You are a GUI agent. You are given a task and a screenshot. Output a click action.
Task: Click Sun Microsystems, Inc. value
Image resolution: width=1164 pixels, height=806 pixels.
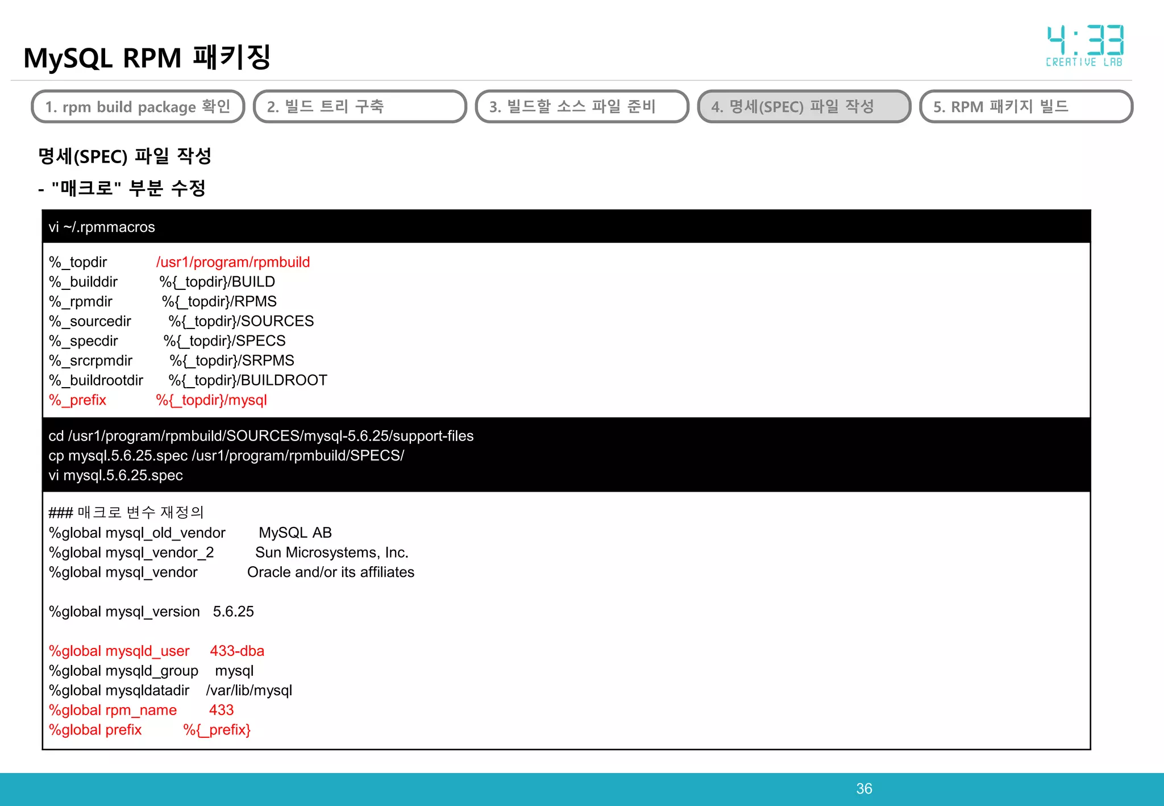(x=332, y=552)
